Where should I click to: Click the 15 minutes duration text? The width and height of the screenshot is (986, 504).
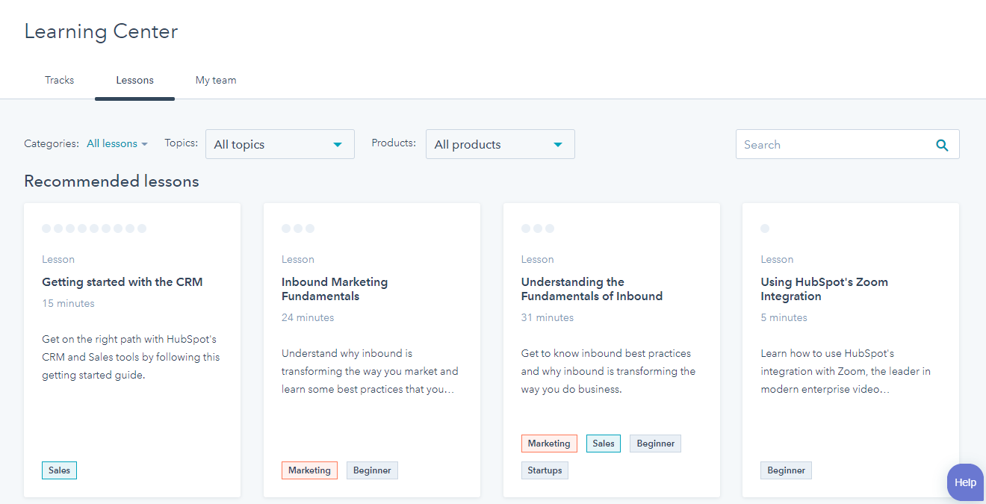pos(68,303)
